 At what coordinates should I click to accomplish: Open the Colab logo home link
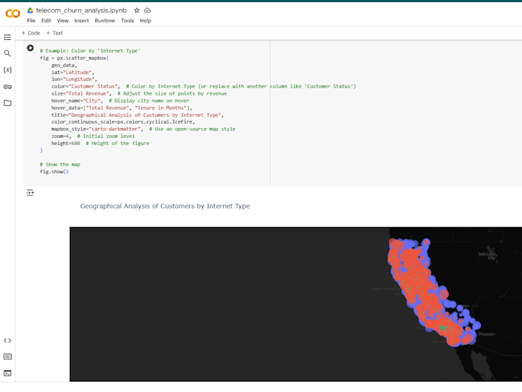coord(12,13)
